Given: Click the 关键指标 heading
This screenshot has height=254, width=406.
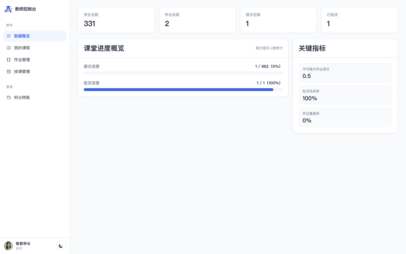Looking at the screenshot, I should point(312,48).
